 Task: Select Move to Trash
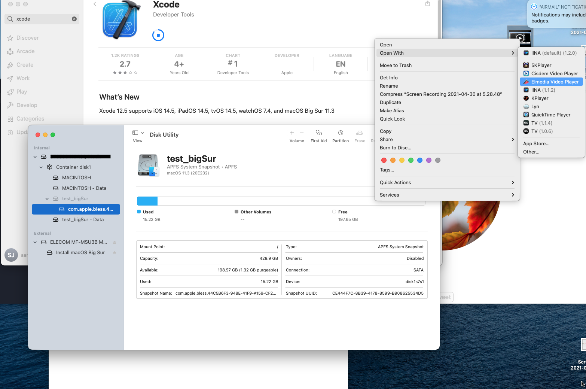click(x=447, y=65)
